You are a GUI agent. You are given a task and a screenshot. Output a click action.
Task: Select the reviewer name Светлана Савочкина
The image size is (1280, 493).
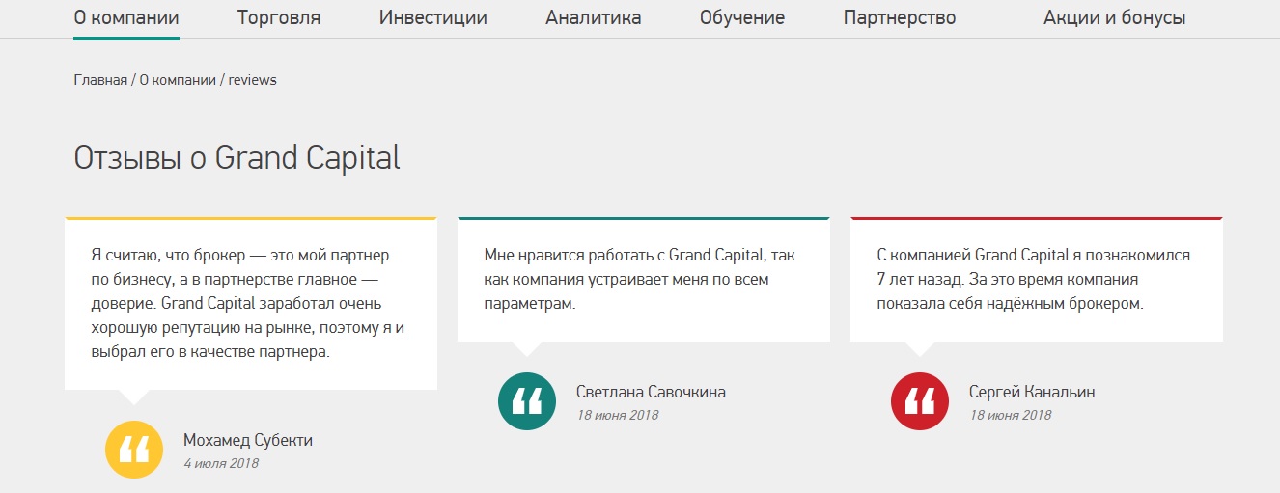(x=651, y=392)
